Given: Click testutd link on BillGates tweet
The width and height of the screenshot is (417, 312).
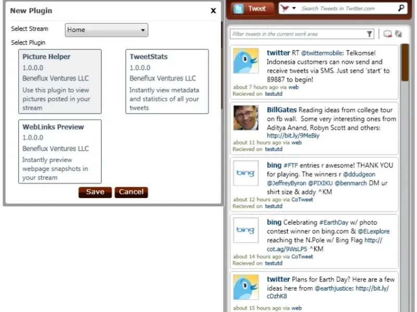Looking at the screenshot, I should (x=273, y=149).
